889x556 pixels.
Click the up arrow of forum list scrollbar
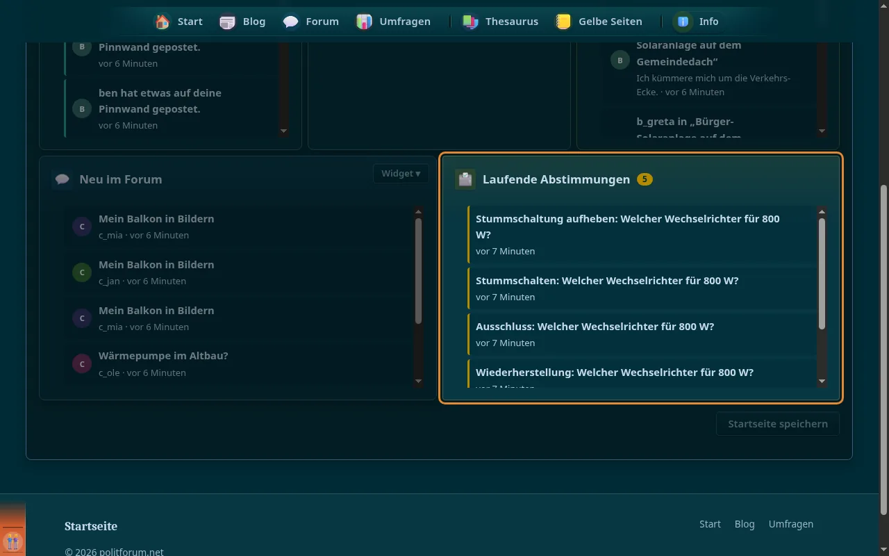(418, 212)
